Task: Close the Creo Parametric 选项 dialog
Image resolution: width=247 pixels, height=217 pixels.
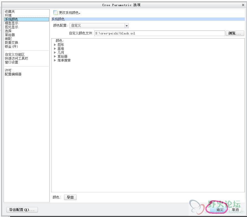Action: pyautogui.click(x=243, y=5)
